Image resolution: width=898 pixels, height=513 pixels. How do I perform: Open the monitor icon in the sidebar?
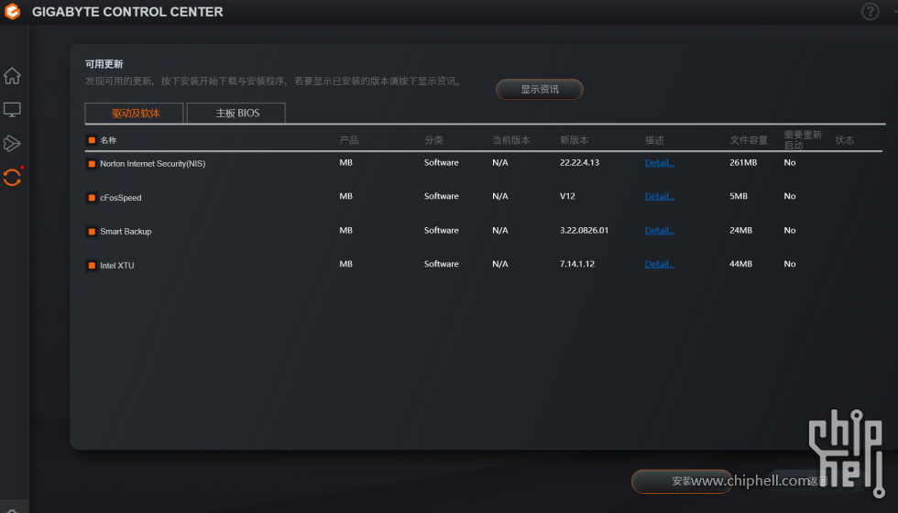point(12,109)
